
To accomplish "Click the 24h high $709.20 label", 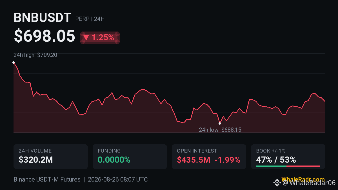I will pyautogui.click(x=35, y=55).
